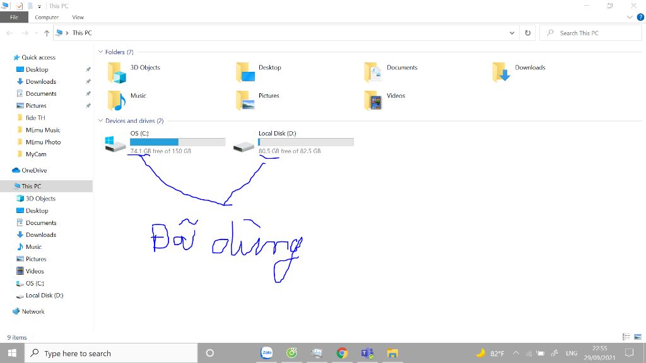This screenshot has width=646, height=363.
Task: Collapse the Devices and drives (2) group
Action: coord(100,120)
